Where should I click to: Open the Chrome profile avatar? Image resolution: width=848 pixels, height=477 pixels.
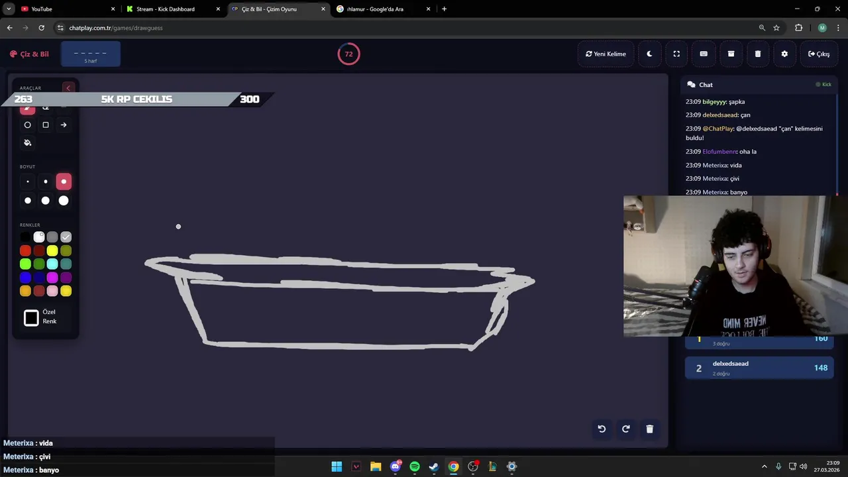pyautogui.click(x=822, y=28)
